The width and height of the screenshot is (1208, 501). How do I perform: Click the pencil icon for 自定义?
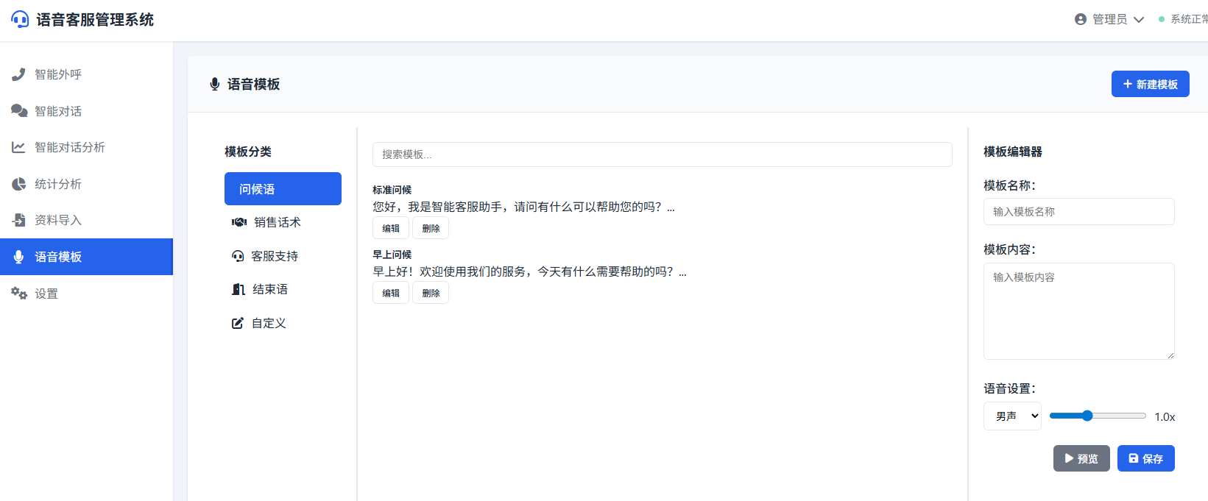238,323
